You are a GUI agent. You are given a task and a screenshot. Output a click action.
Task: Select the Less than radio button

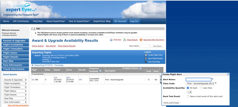click(201, 88)
